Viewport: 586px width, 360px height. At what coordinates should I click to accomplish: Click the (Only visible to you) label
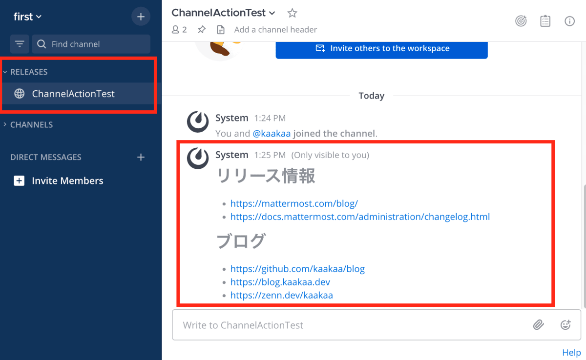pyautogui.click(x=330, y=155)
